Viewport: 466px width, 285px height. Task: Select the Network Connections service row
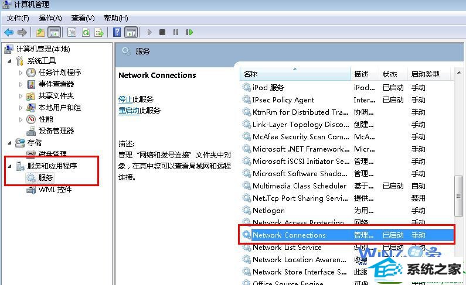point(347,235)
